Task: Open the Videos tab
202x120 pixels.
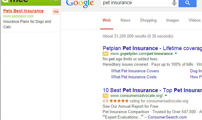Action: point(194,20)
